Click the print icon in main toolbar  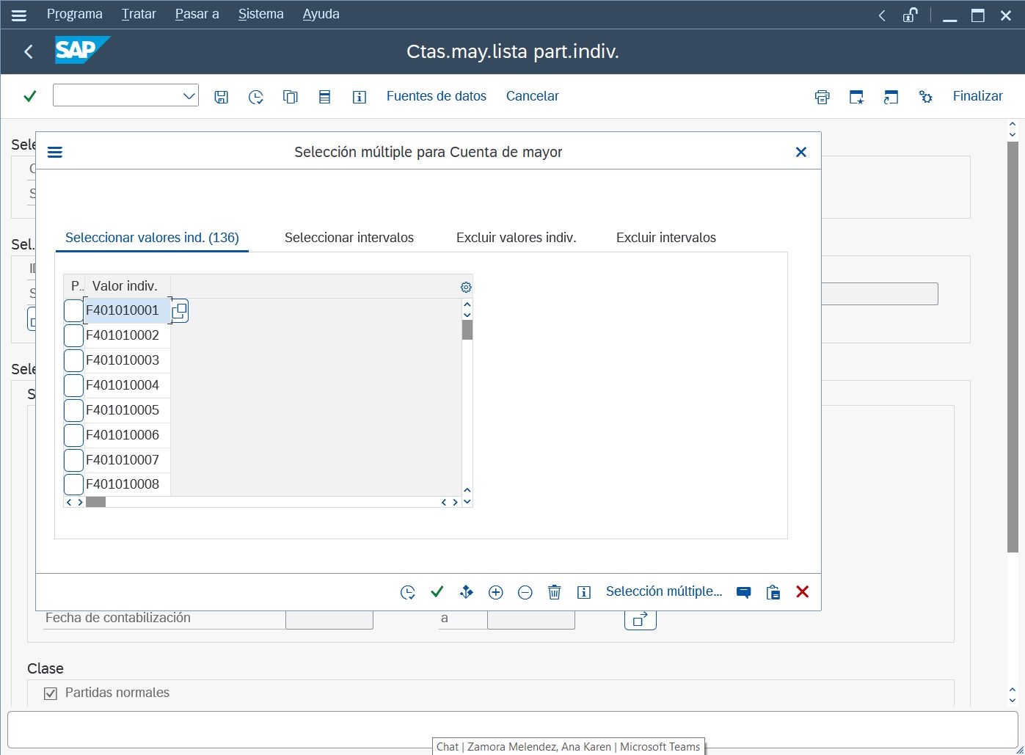822,97
